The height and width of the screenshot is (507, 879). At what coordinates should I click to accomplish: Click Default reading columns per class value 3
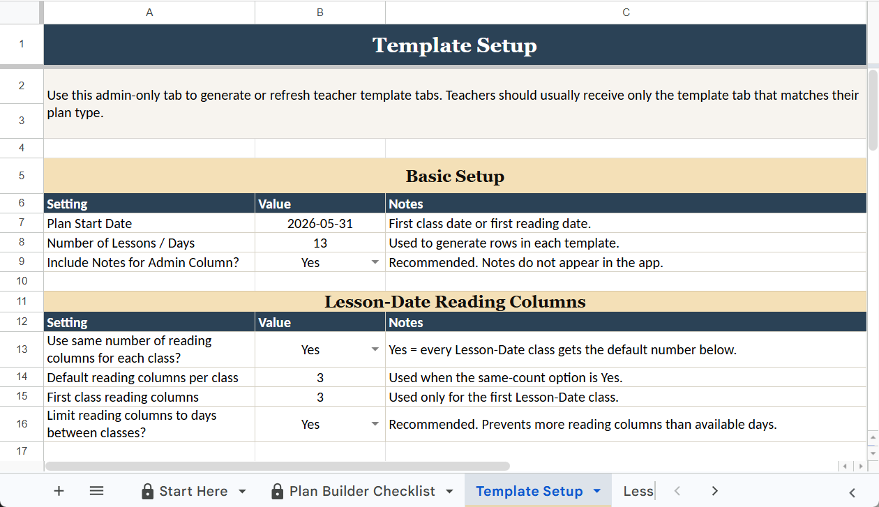(320, 378)
